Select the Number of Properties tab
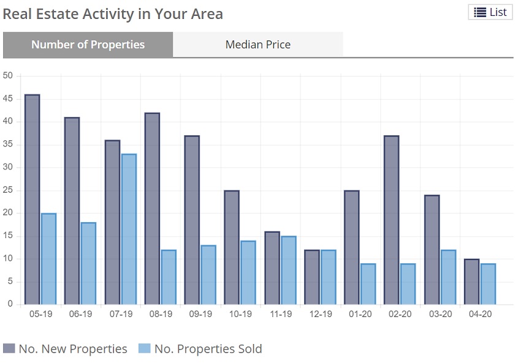 coord(88,45)
